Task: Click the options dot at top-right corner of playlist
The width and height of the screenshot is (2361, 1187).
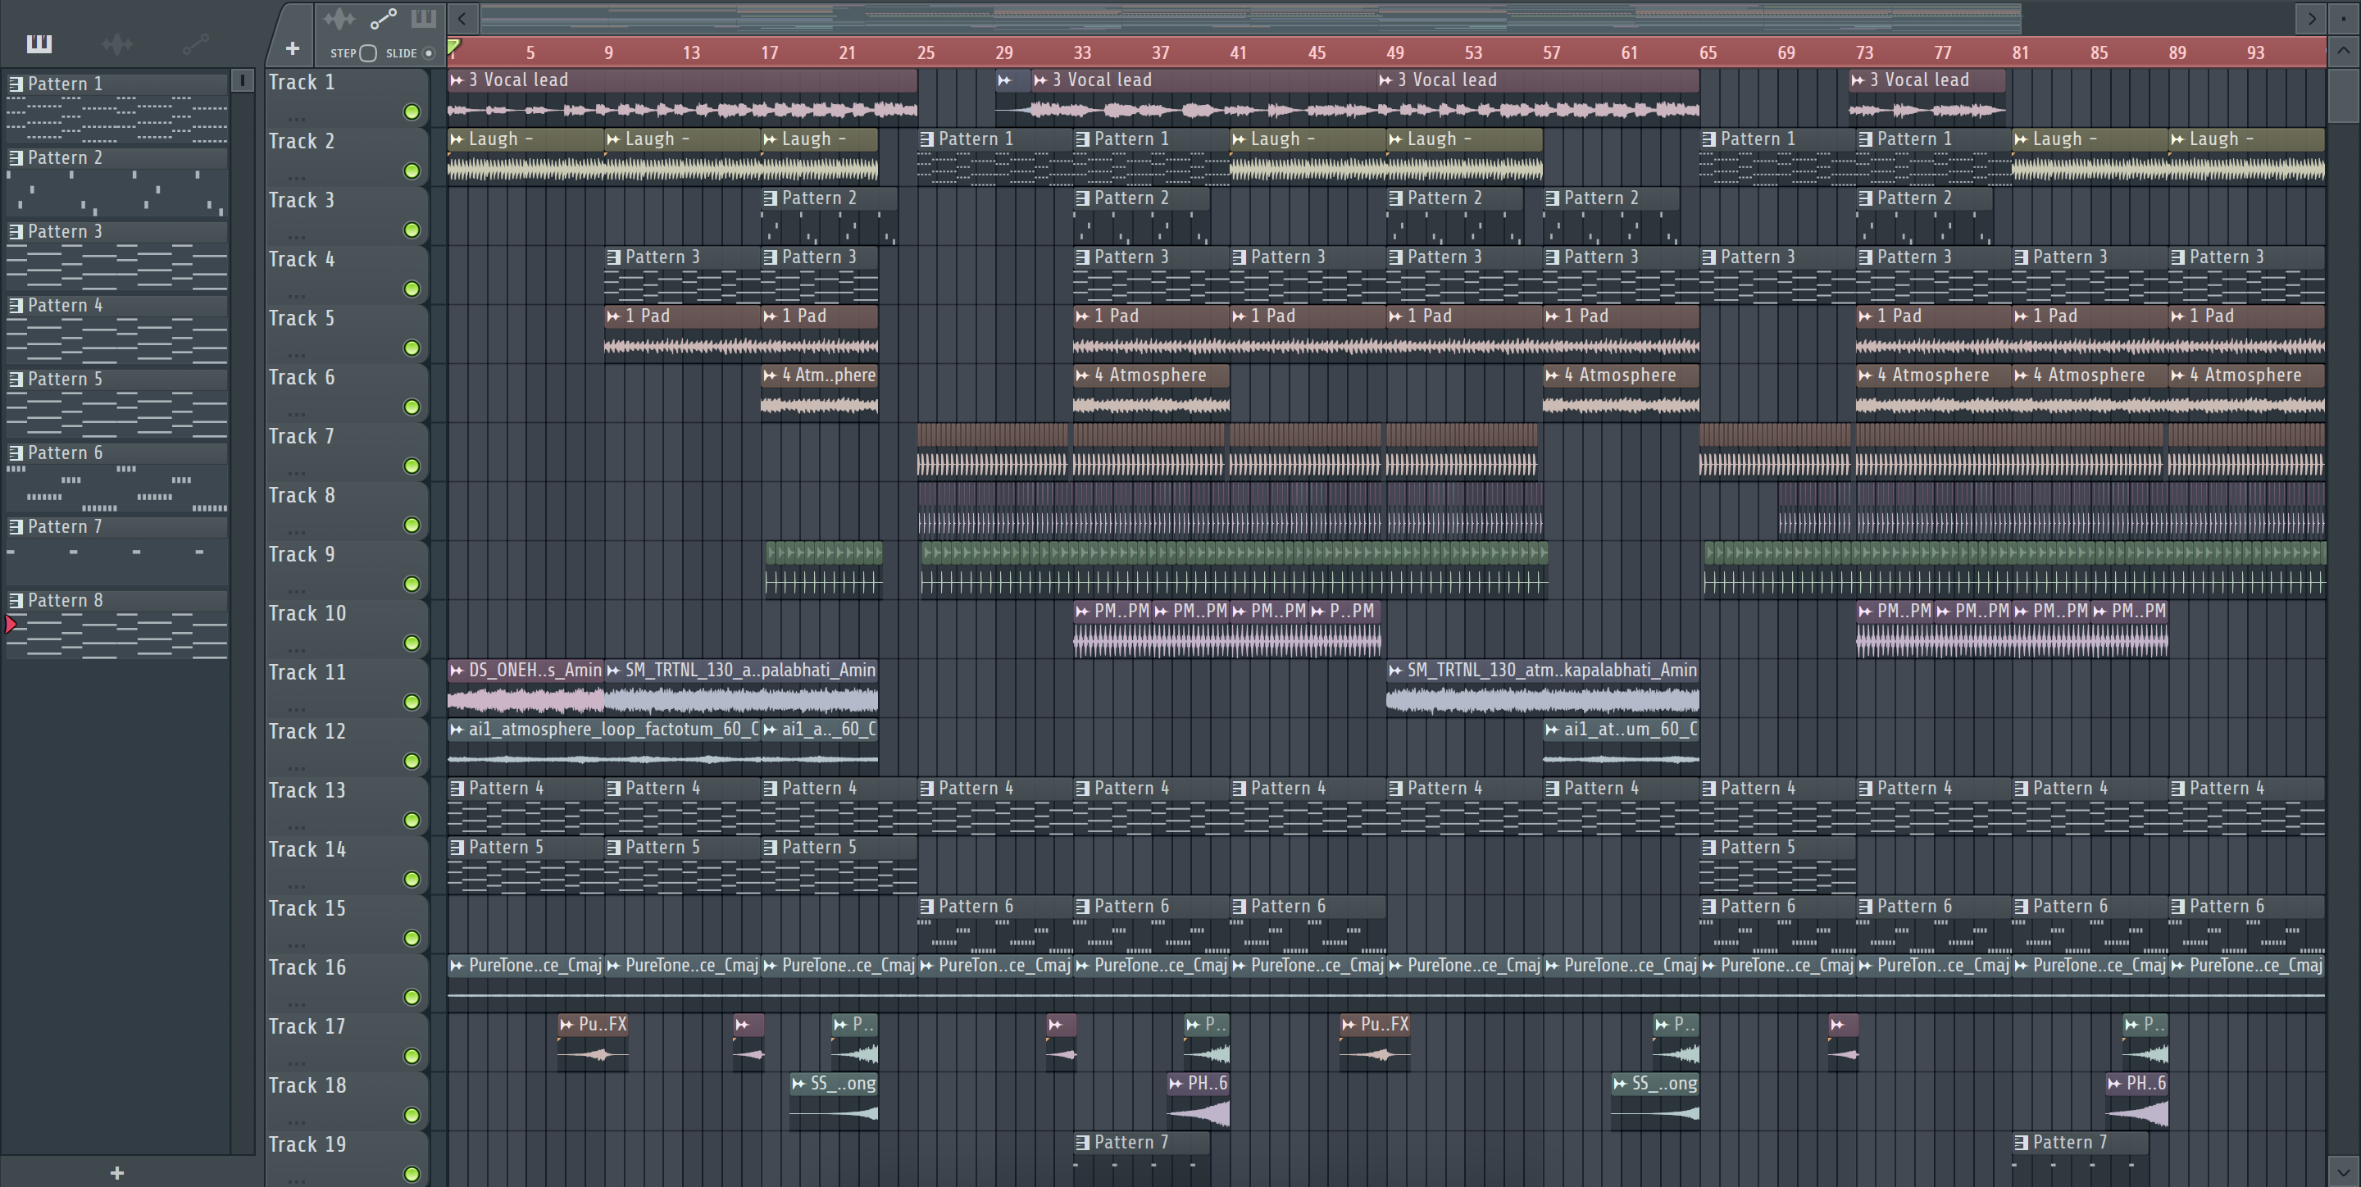Action: 2344,18
